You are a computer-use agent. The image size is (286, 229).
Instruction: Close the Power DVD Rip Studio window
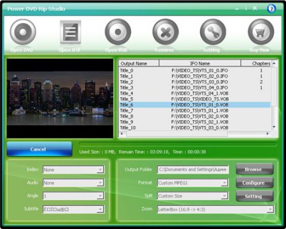pos(255,8)
